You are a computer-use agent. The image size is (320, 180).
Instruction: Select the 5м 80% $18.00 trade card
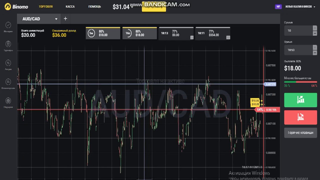coord(103,33)
